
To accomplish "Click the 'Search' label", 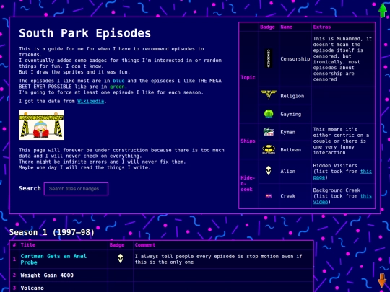I will (x=30, y=188).
